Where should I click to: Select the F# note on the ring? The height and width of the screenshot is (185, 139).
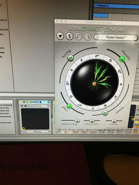(x=97, y=56)
